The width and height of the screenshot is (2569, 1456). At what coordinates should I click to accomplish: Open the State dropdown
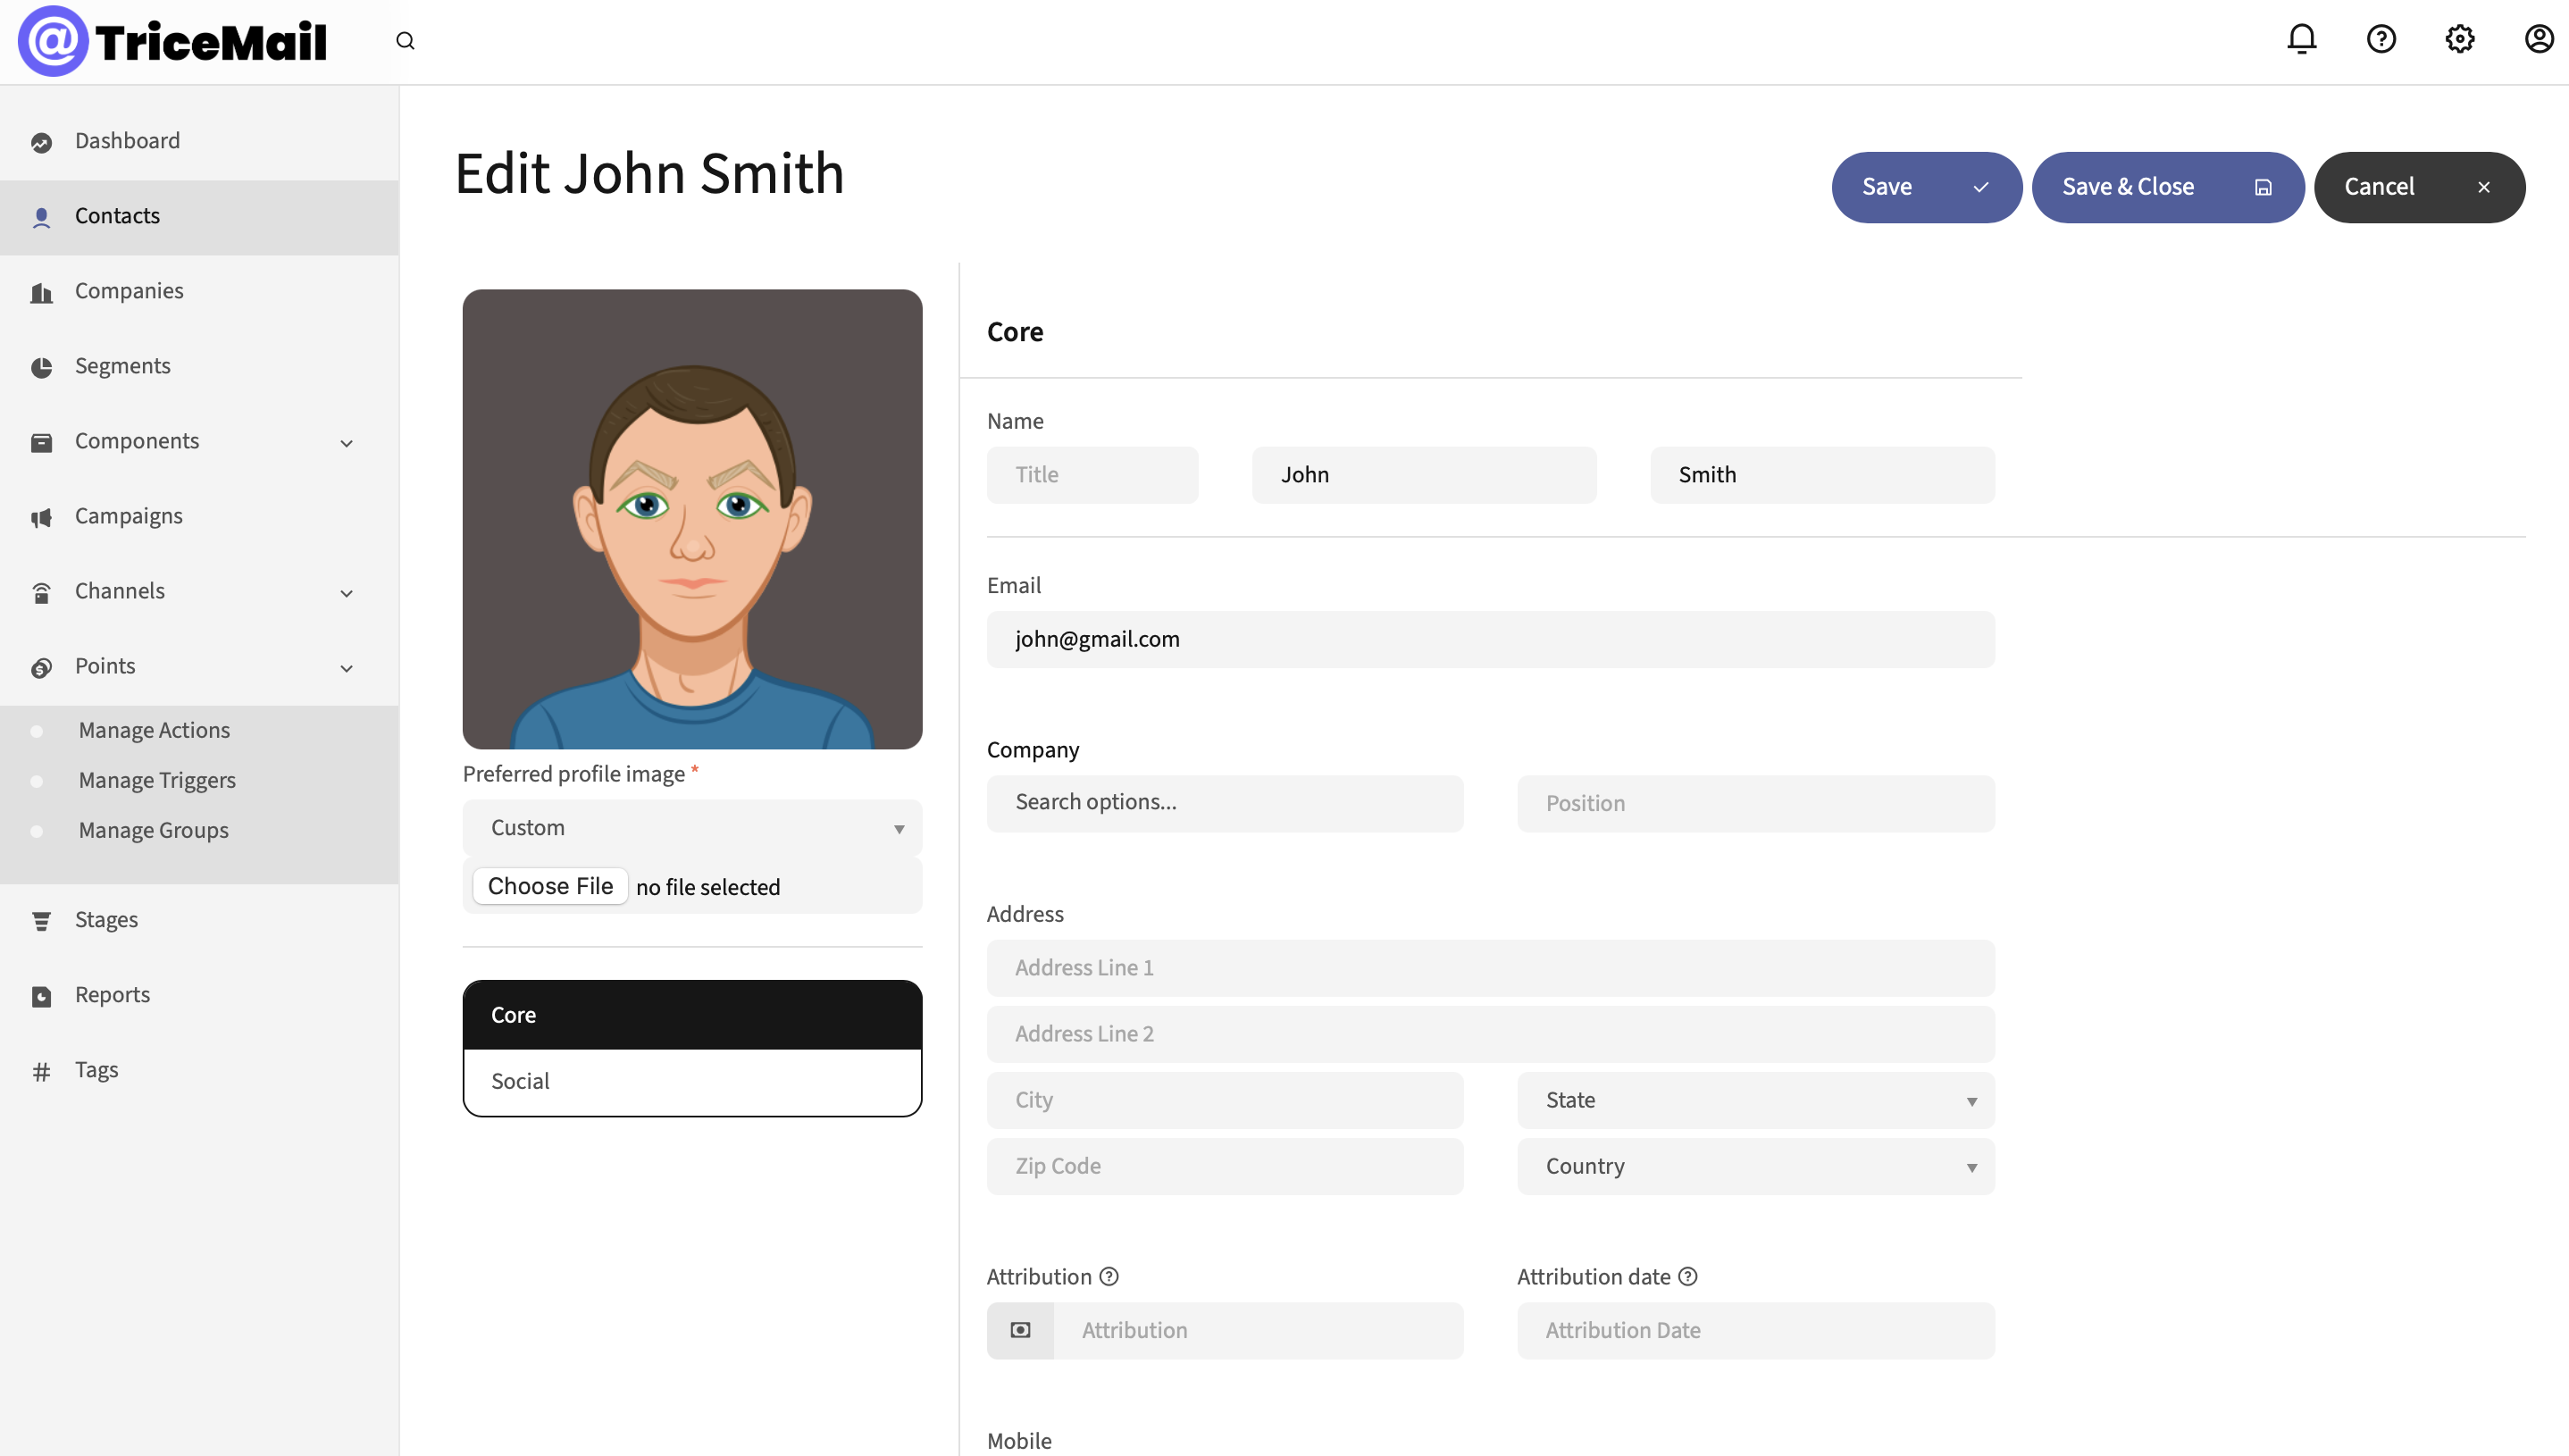[1755, 1100]
